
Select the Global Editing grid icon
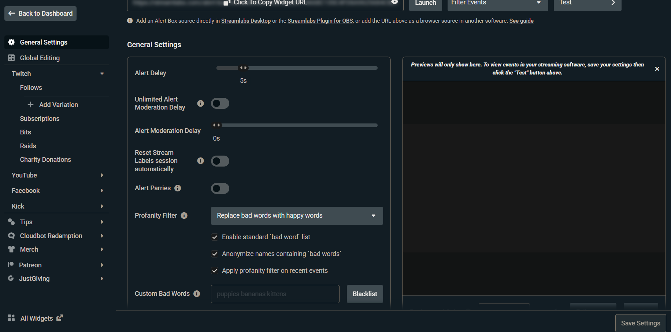[11, 58]
